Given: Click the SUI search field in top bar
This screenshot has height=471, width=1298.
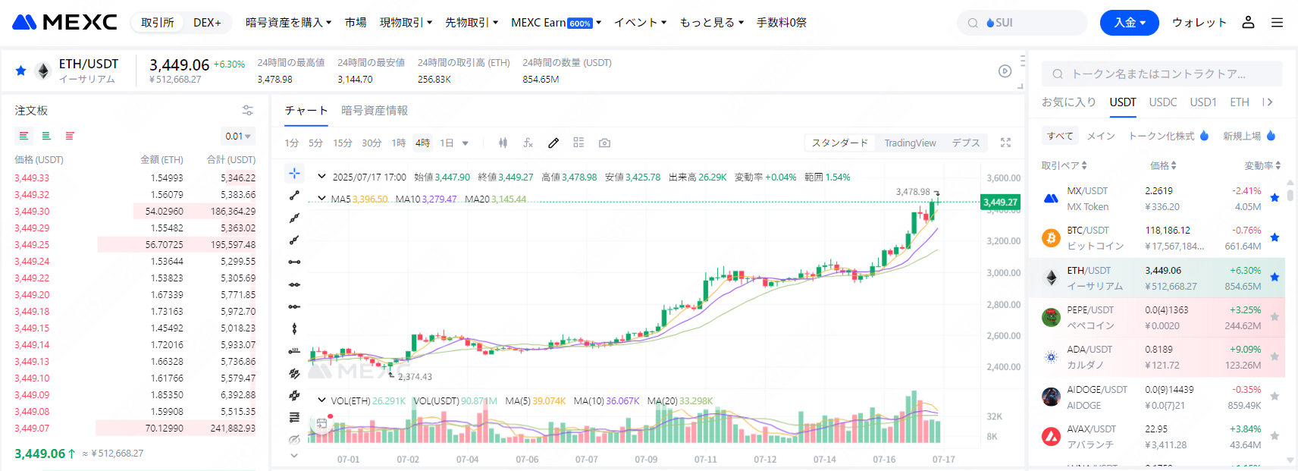Looking at the screenshot, I should pos(1022,23).
